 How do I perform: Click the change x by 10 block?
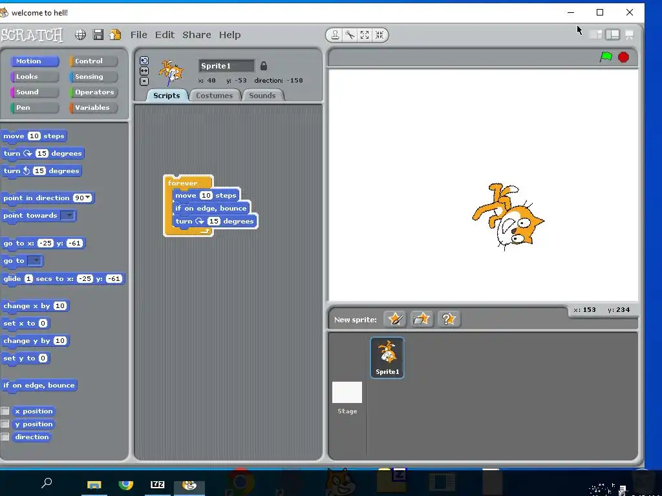coord(35,305)
